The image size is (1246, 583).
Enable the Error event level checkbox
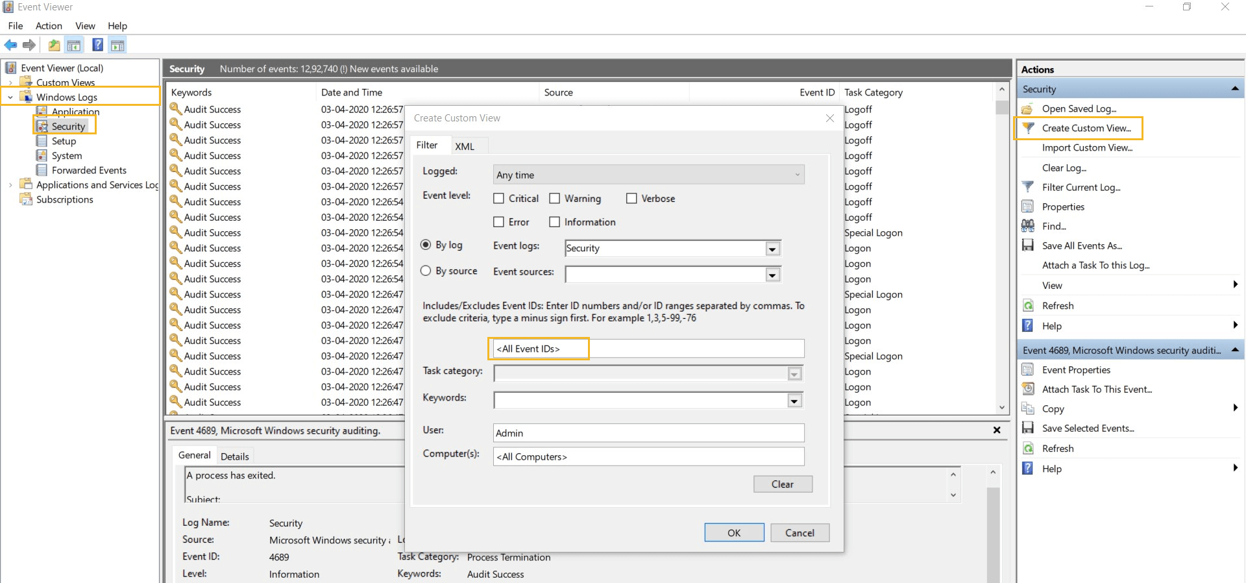pyautogui.click(x=498, y=222)
